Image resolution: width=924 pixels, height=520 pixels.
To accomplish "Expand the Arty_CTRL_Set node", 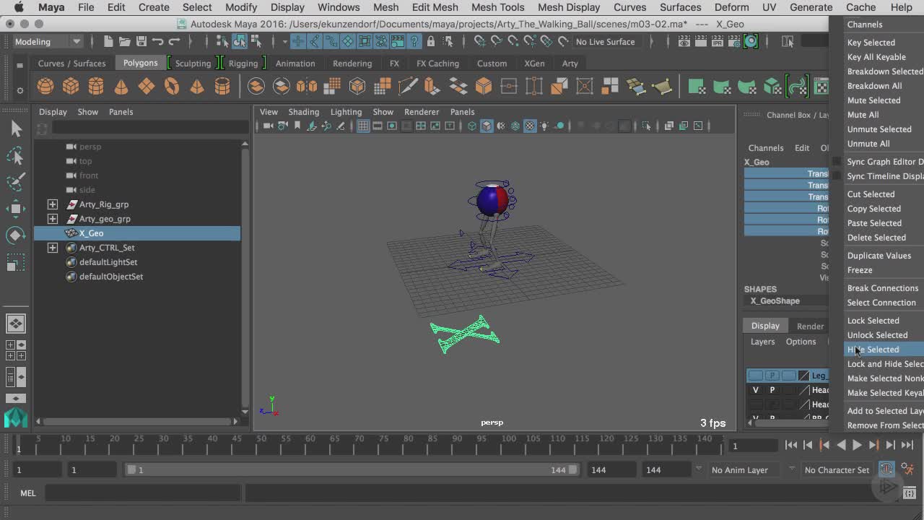I will (53, 248).
